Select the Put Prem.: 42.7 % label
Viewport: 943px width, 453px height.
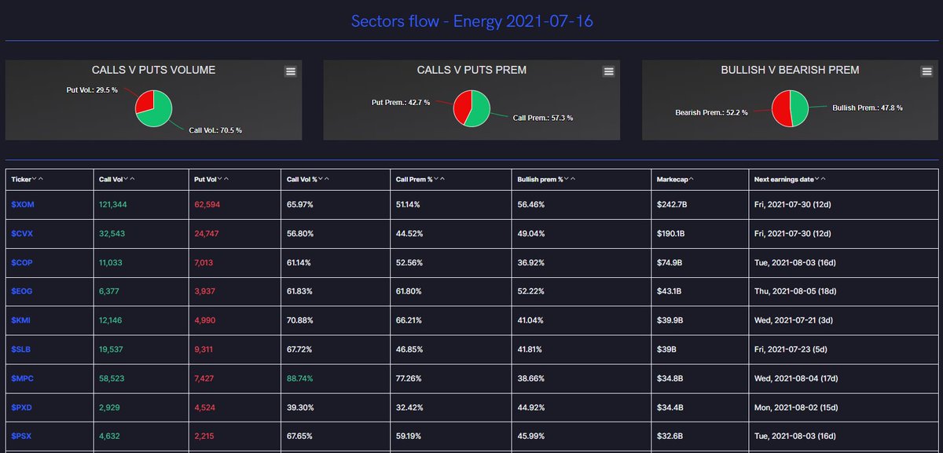pyautogui.click(x=401, y=103)
